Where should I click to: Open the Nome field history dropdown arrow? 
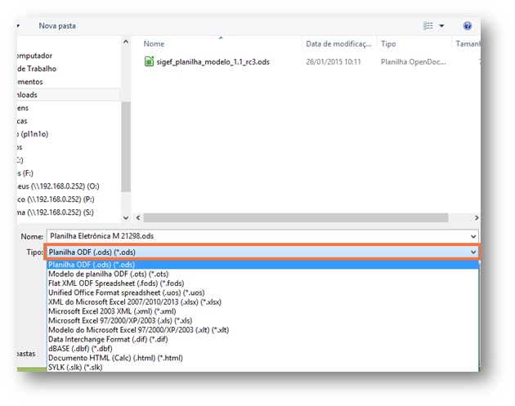point(472,236)
